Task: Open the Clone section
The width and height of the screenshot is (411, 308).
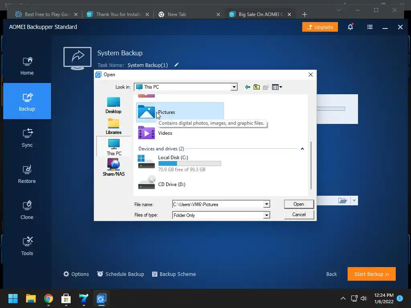Action: pyautogui.click(x=27, y=210)
